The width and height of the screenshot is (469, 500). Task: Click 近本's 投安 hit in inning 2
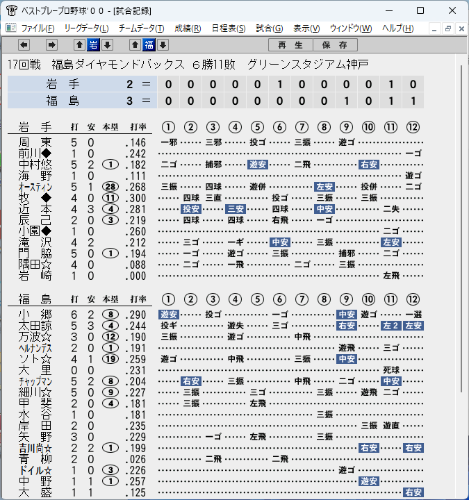click(191, 209)
